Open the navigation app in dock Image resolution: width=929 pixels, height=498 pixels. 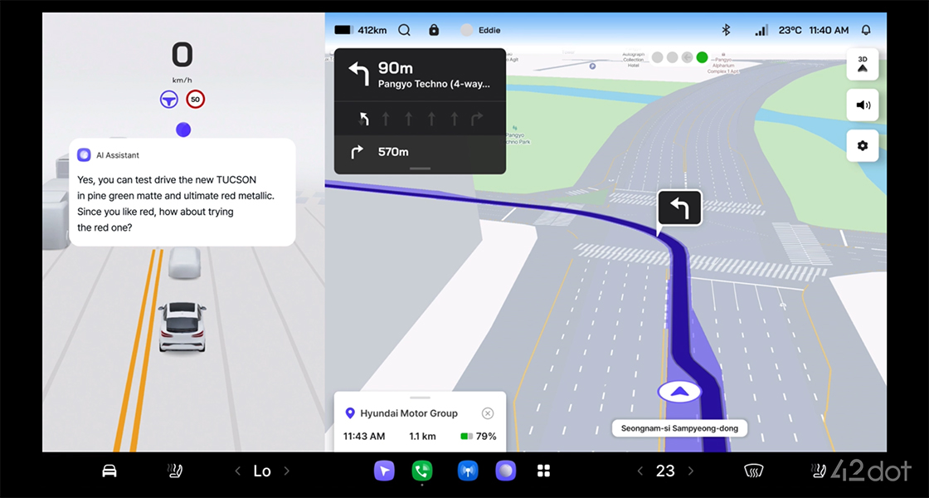click(x=384, y=471)
